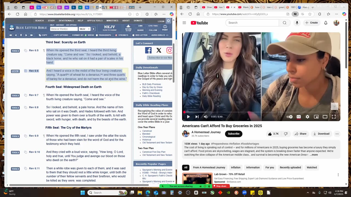Open NKJV translation dropdown
Image resolution: width=351 pixels, height=197 pixels.
pos(84,29)
